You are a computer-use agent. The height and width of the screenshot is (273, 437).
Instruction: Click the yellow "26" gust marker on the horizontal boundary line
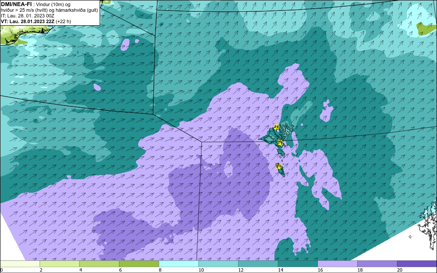tap(281, 143)
